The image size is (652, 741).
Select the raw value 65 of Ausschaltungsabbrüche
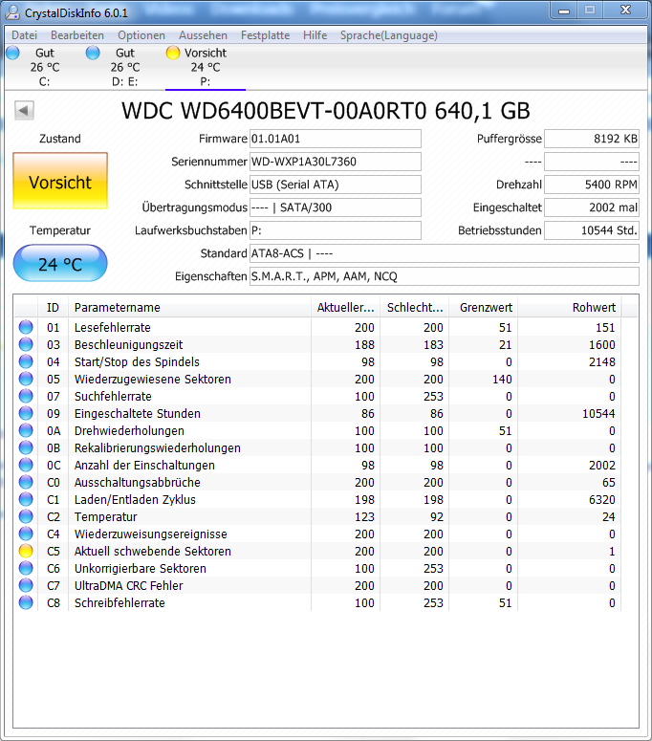tap(609, 482)
